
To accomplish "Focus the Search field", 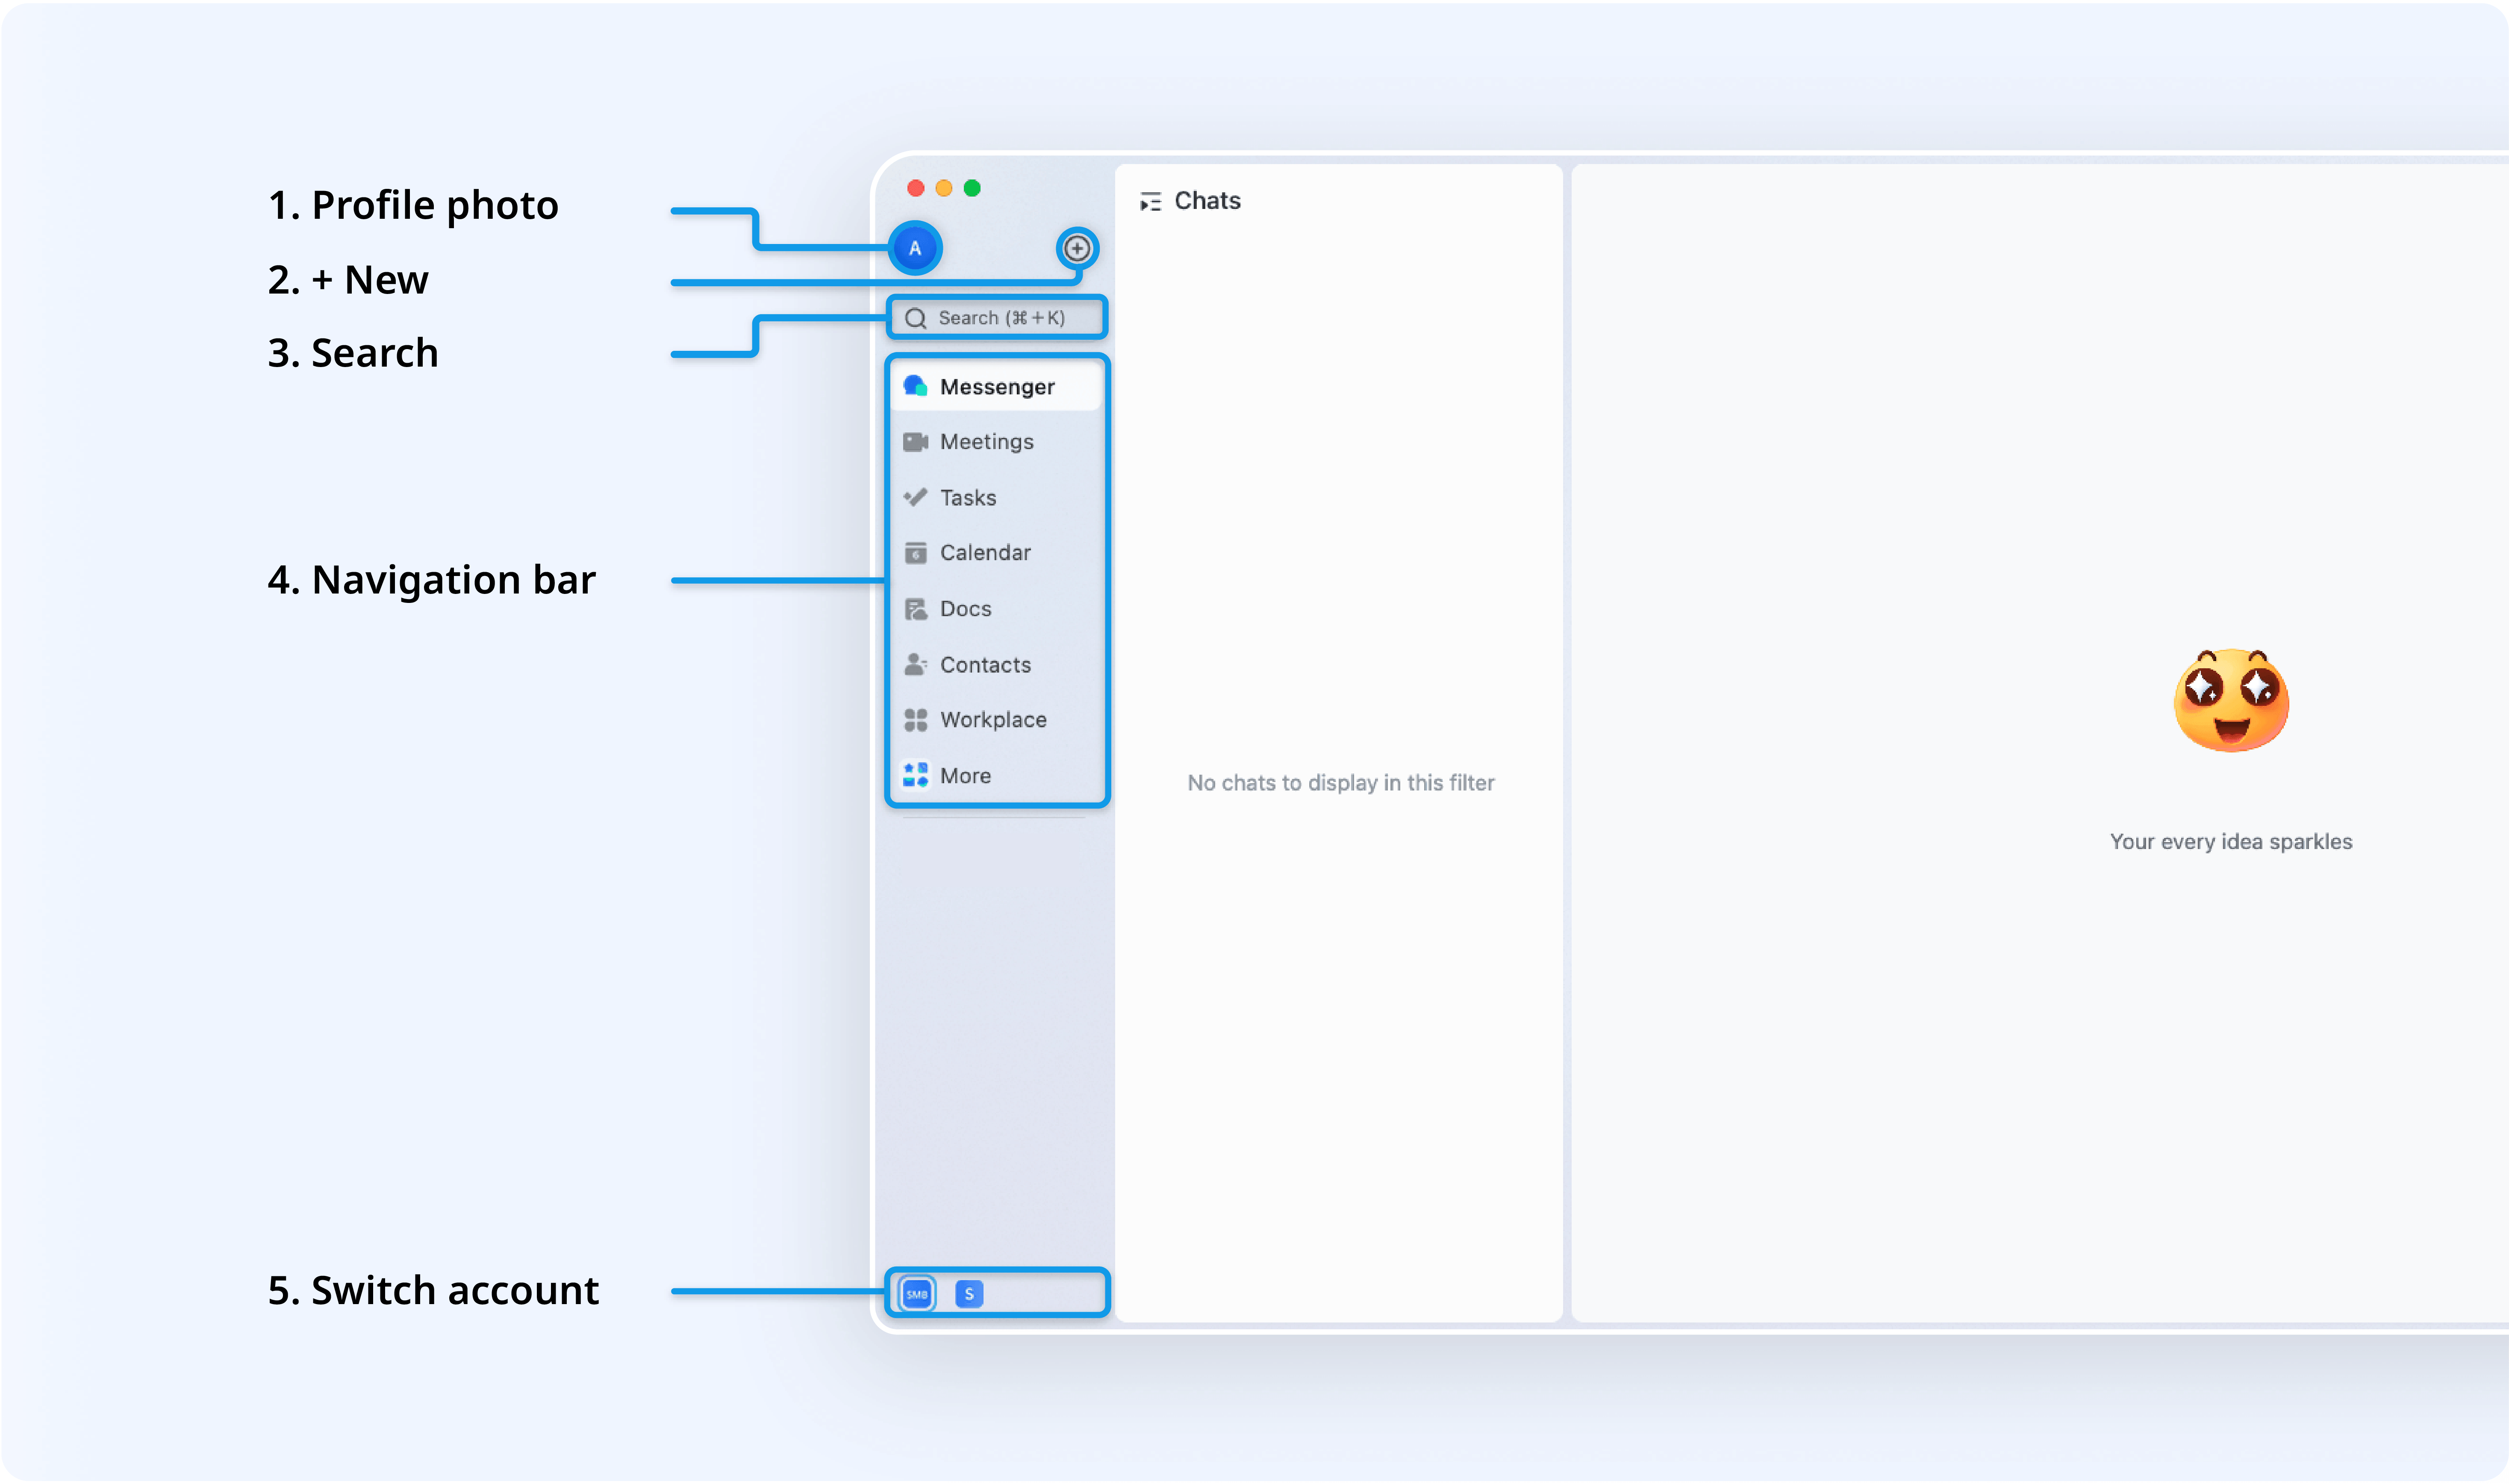I will click(997, 318).
